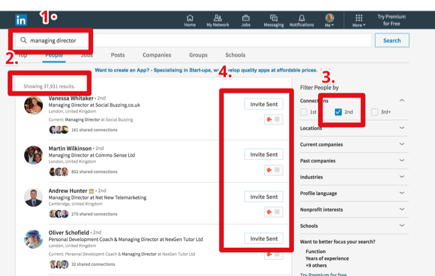Screen dimensions: 435x276
Task: Open the More apps grid icon
Action: (359, 18)
